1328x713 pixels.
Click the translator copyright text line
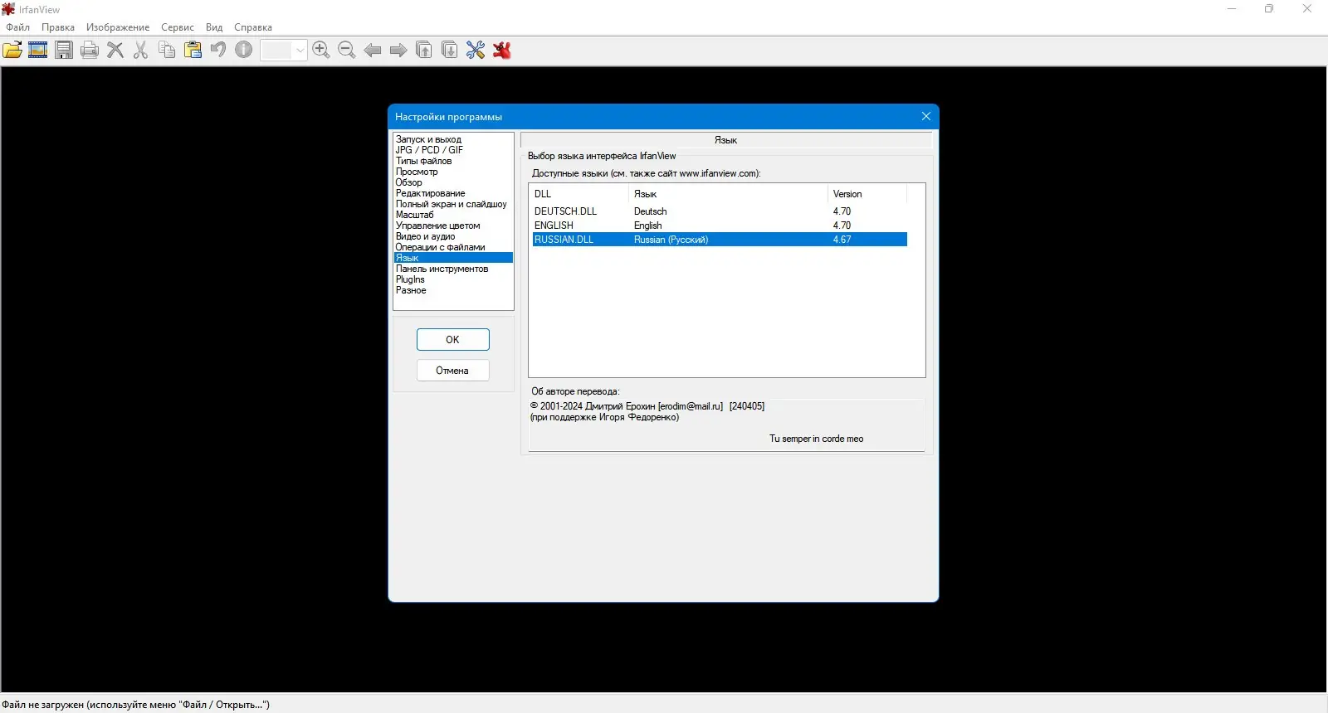click(647, 406)
